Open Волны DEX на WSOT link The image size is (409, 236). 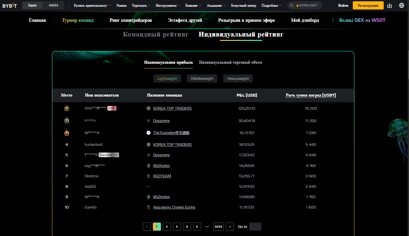[x=362, y=20]
